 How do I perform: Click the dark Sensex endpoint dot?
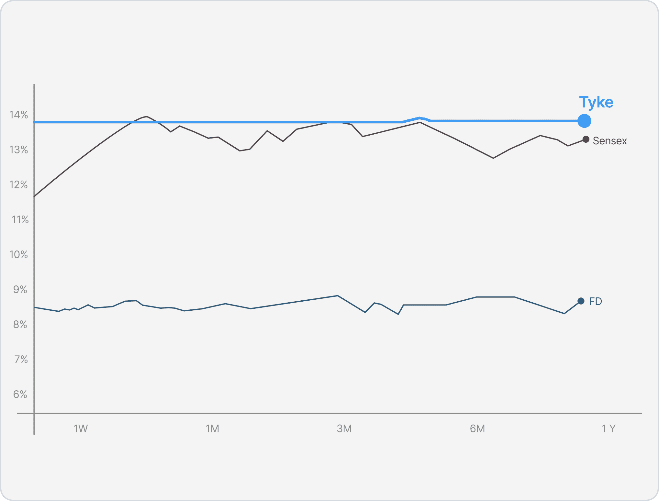point(586,139)
